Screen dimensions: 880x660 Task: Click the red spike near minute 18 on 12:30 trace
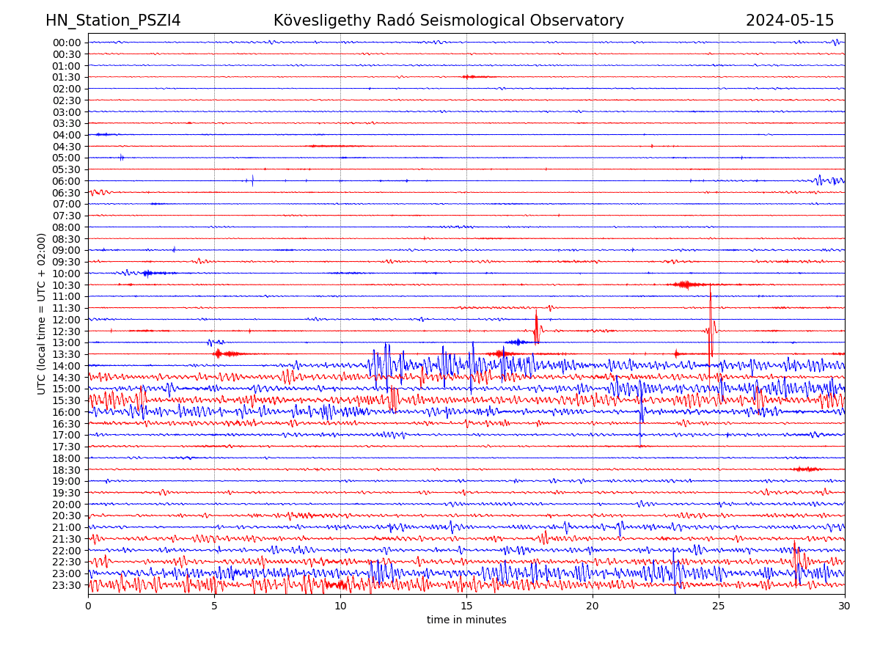[x=536, y=326]
